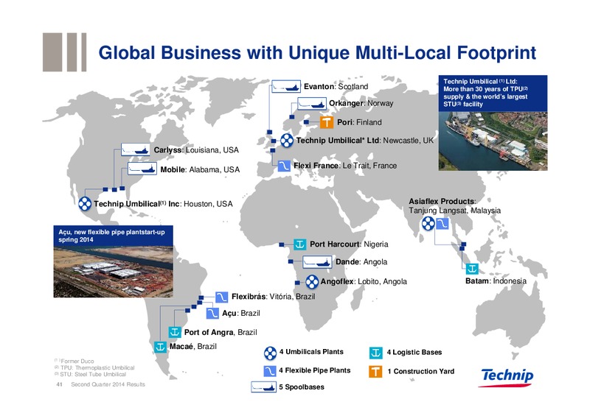Click the Technip Umbilical Ltd blue caption box

(x=493, y=94)
